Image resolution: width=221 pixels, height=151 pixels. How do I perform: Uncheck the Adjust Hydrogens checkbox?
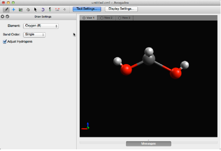pyautogui.click(x=5, y=41)
